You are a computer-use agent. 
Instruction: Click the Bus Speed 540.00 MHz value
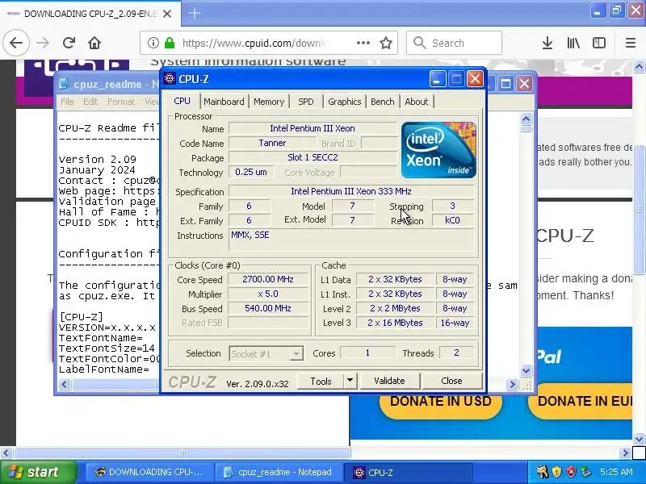(268, 308)
